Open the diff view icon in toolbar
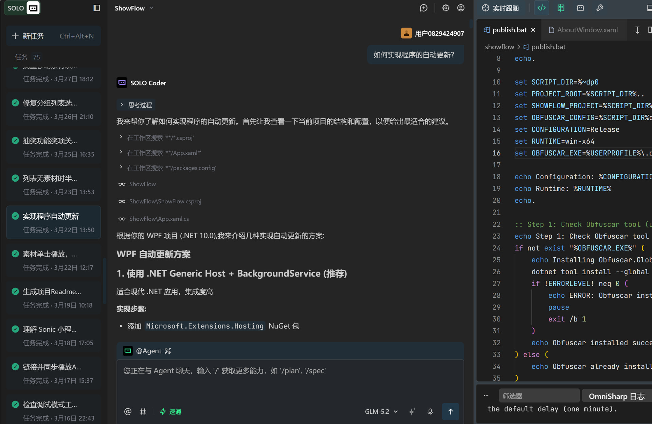 [561, 8]
